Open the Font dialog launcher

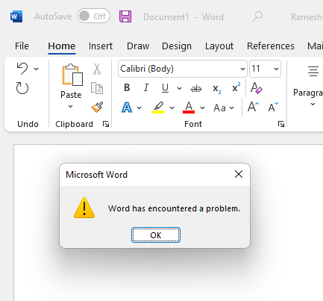pyautogui.click(x=281, y=124)
